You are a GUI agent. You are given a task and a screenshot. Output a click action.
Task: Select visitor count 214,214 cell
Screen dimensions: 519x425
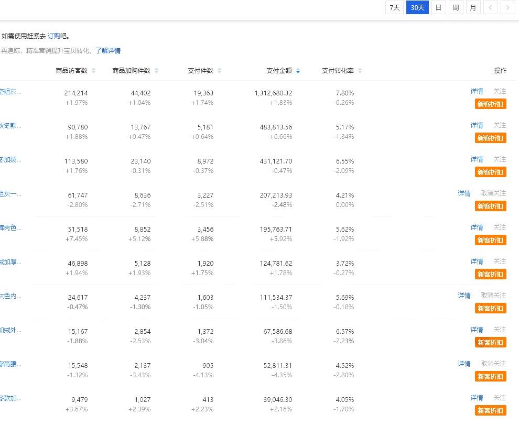[x=76, y=93]
